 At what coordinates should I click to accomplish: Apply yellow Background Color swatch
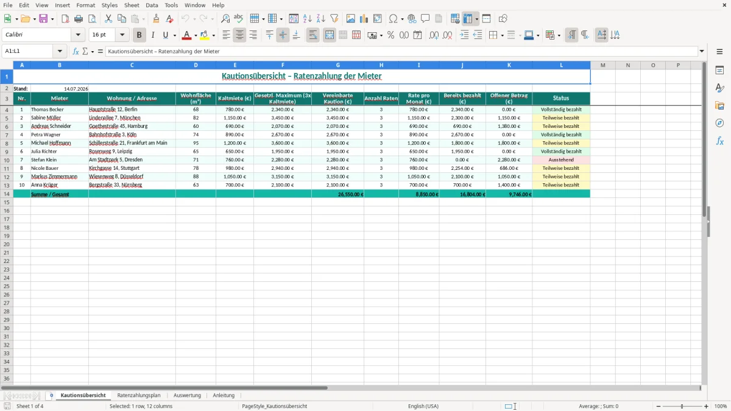tap(205, 35)
